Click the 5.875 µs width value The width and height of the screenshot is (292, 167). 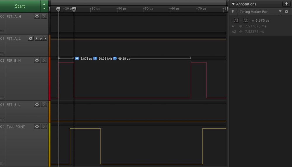[x=86, y=58]
